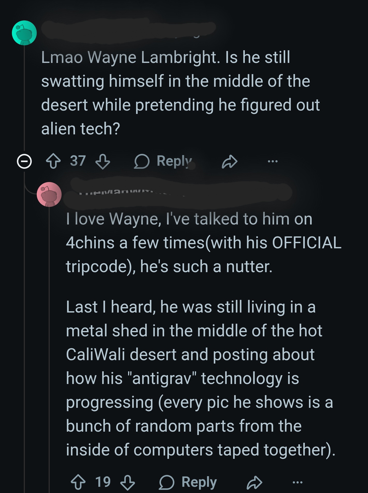Downvote the comment with 37 points
The width and height of the screenshot is (368, 493).
pos(103,161)
